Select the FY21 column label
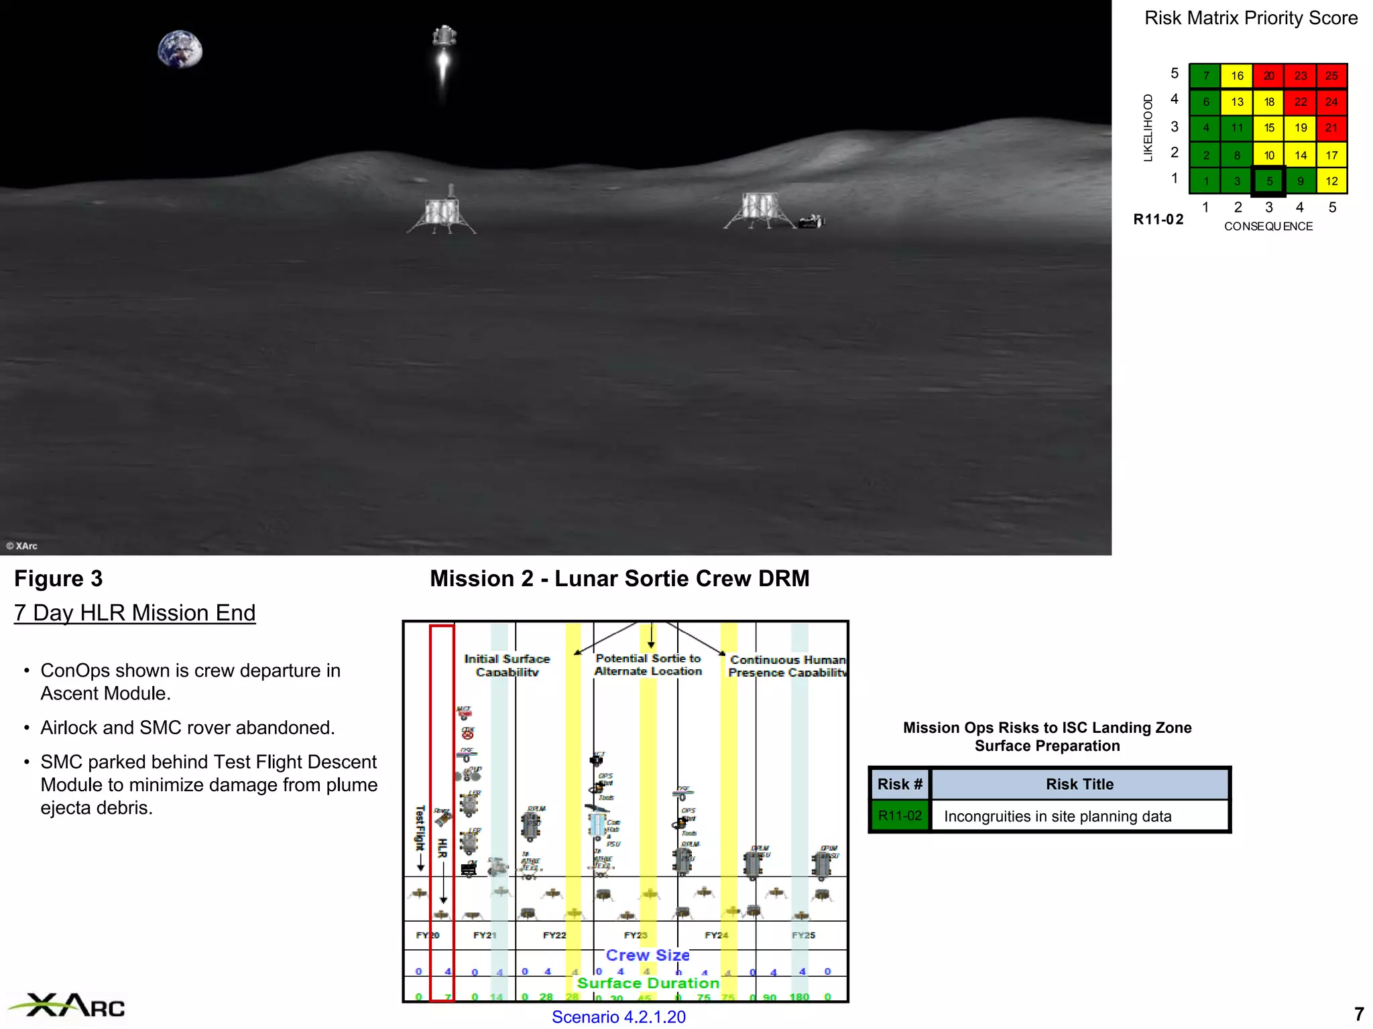 pyautogui.click(x=485, y=935)
